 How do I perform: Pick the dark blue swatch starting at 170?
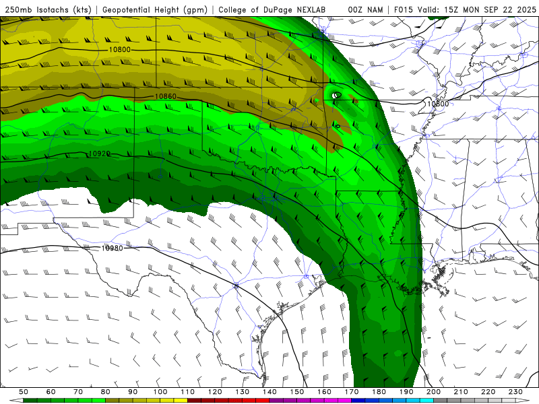(x=358, y=401)
